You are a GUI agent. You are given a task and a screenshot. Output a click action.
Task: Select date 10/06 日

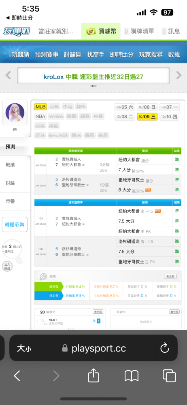pos(147,107)
